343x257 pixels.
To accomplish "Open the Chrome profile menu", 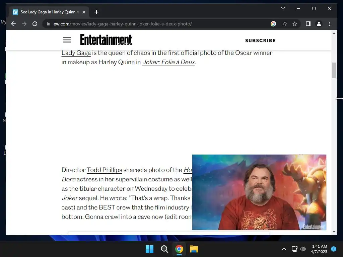I will click(x=319, y=24).
